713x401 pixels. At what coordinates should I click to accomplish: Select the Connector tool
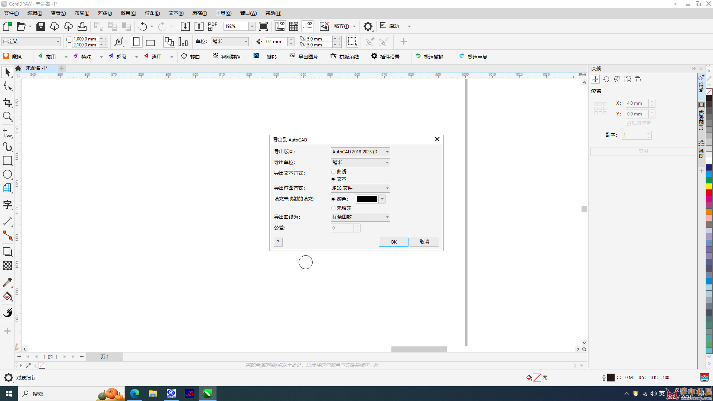(7, 235)
